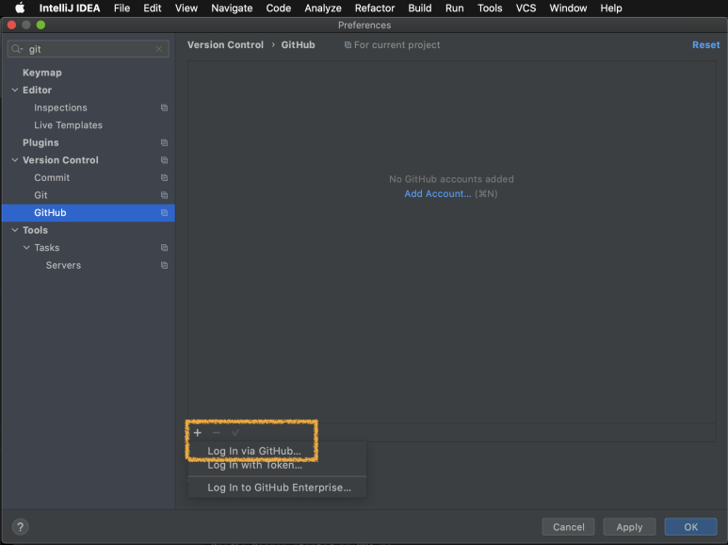Select Tasks under Tools
728x545 pixels.
(47, 248)
